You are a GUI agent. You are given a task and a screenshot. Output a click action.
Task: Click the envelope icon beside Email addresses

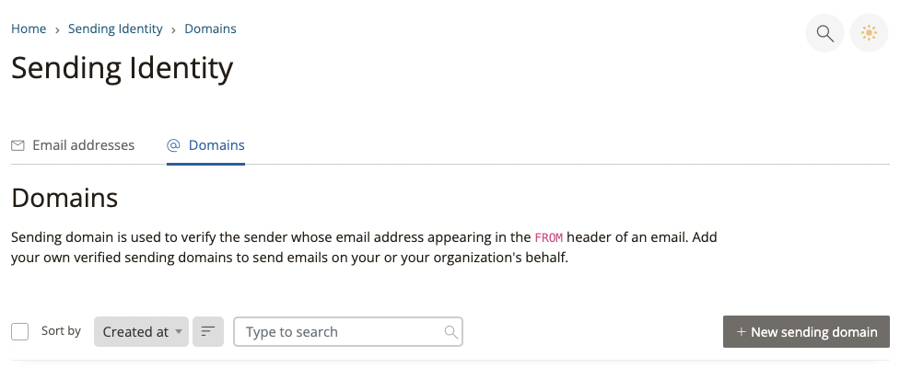(x=18, y=145)
